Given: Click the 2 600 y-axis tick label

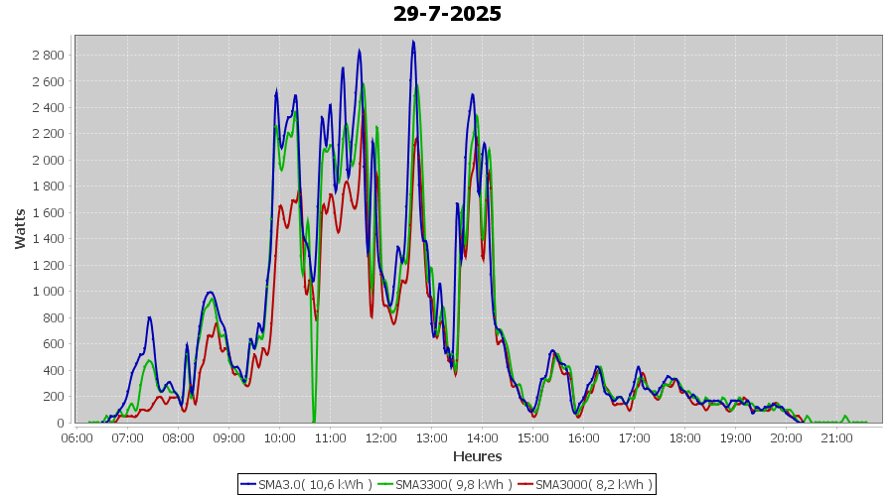Looking at the screenshot, I should pos(49,81).
